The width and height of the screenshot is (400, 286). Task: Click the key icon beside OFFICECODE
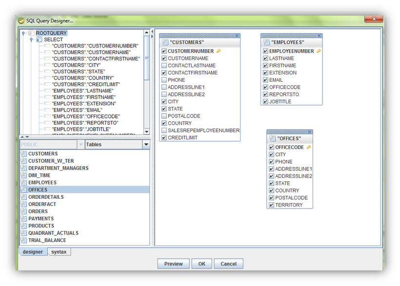click(x=308, y=147)
